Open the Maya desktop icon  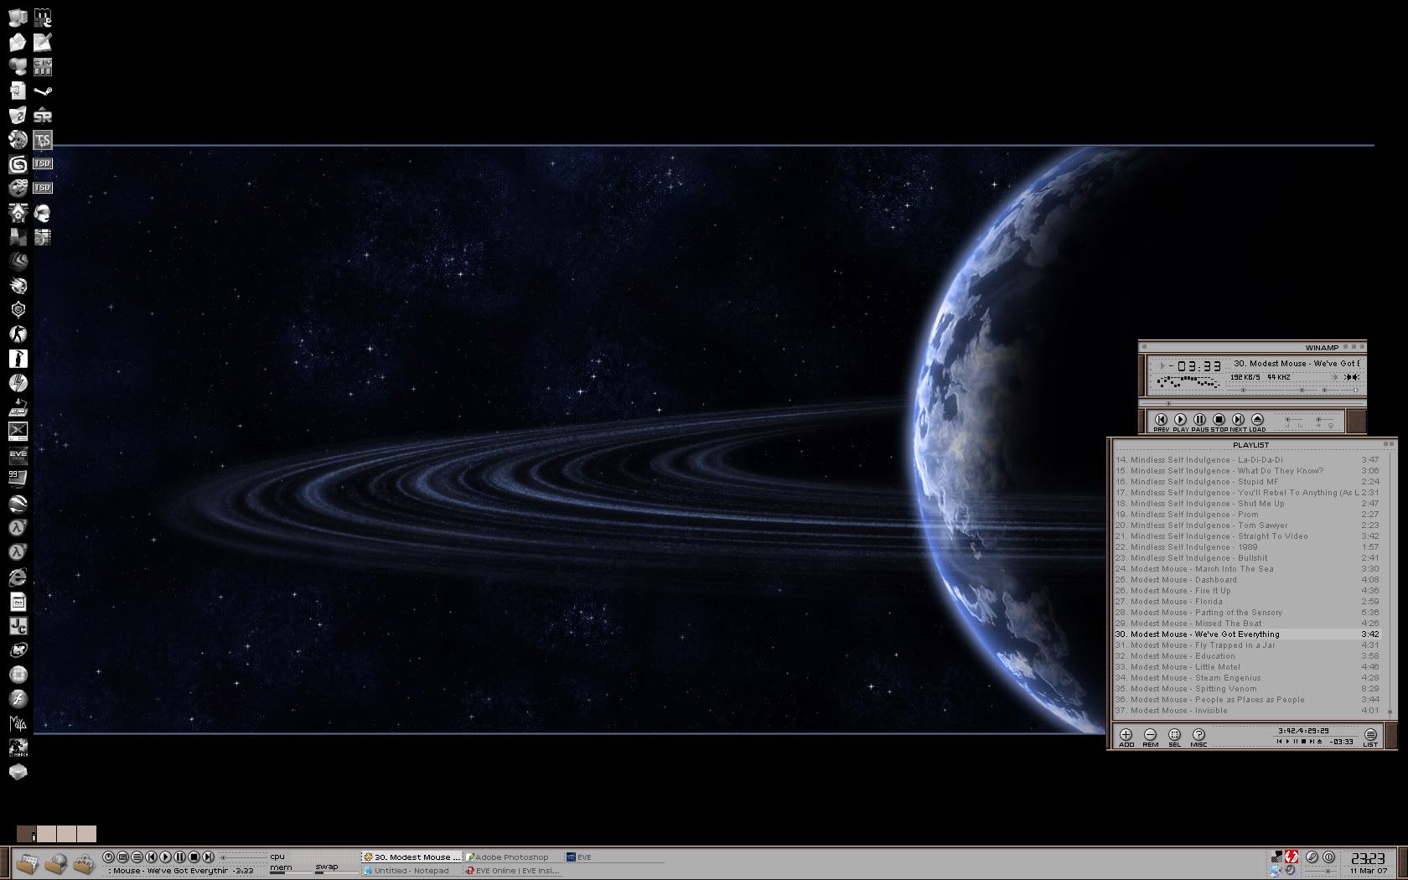click(x=18, y=722)
